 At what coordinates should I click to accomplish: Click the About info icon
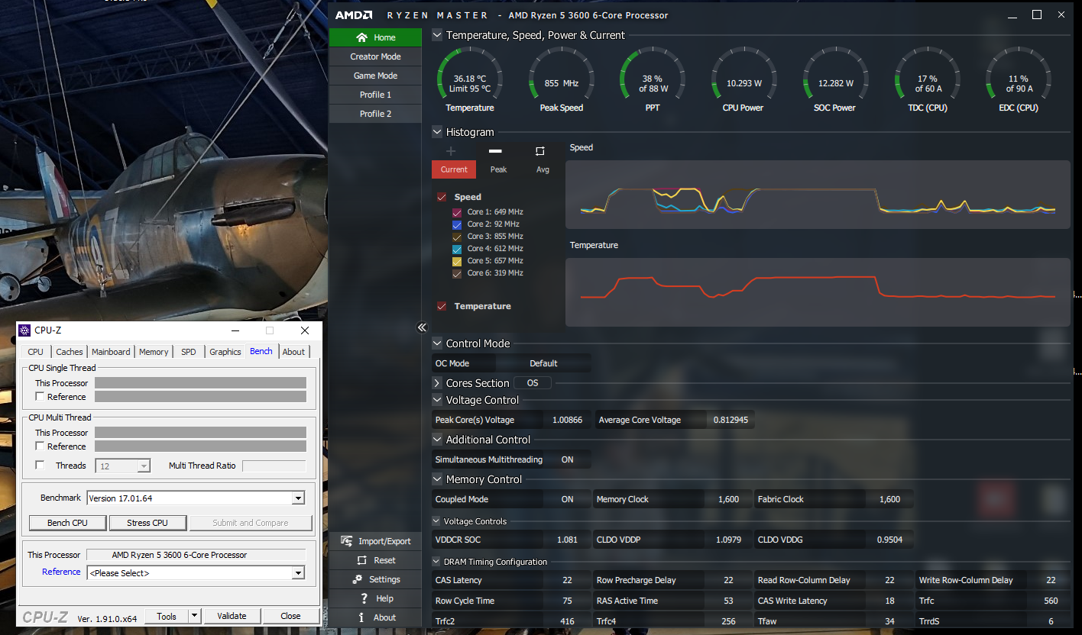(361, 617)
